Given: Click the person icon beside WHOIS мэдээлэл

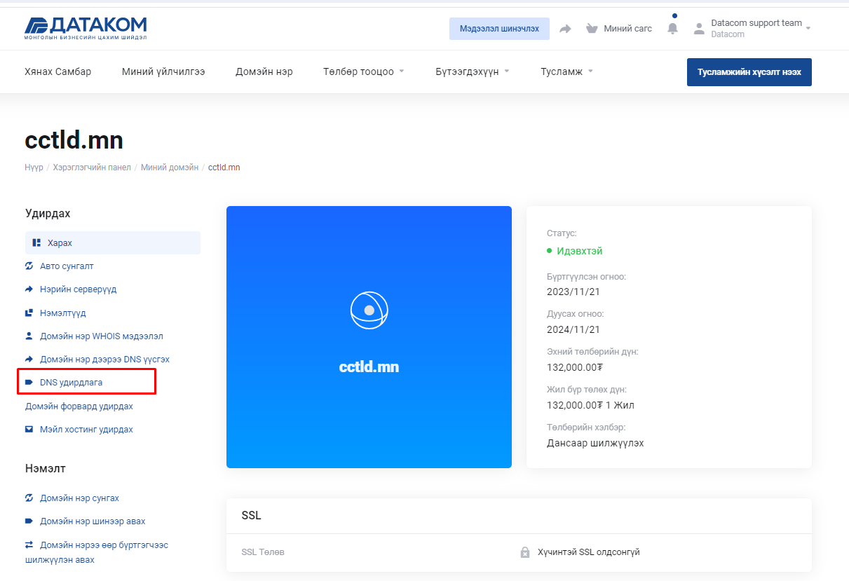Looking at the screenshot, I should point(29,336).
